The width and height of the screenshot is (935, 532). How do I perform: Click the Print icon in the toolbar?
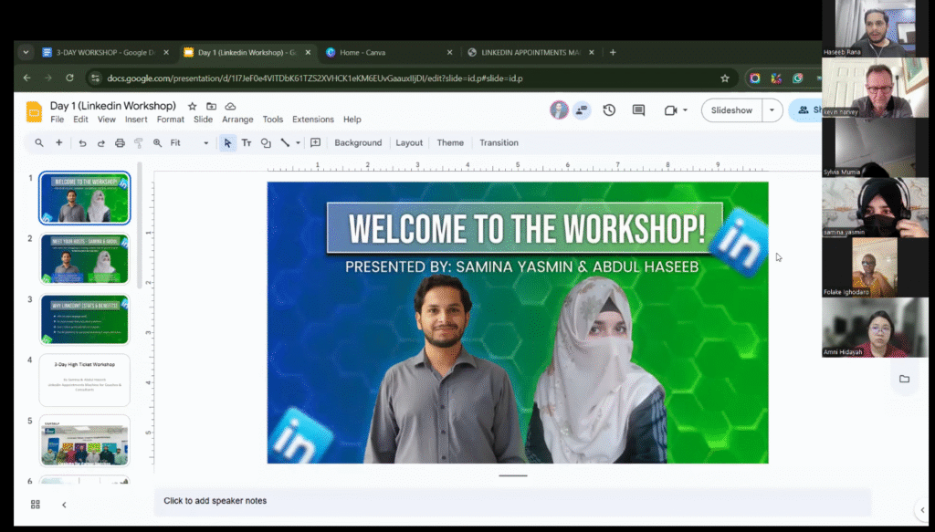point(120,143)
